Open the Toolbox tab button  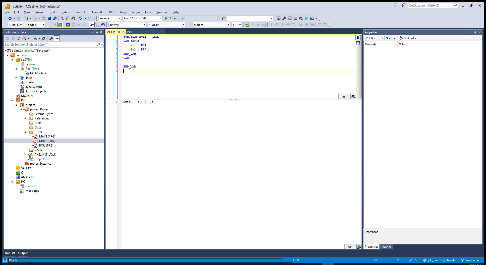[386, 247]
